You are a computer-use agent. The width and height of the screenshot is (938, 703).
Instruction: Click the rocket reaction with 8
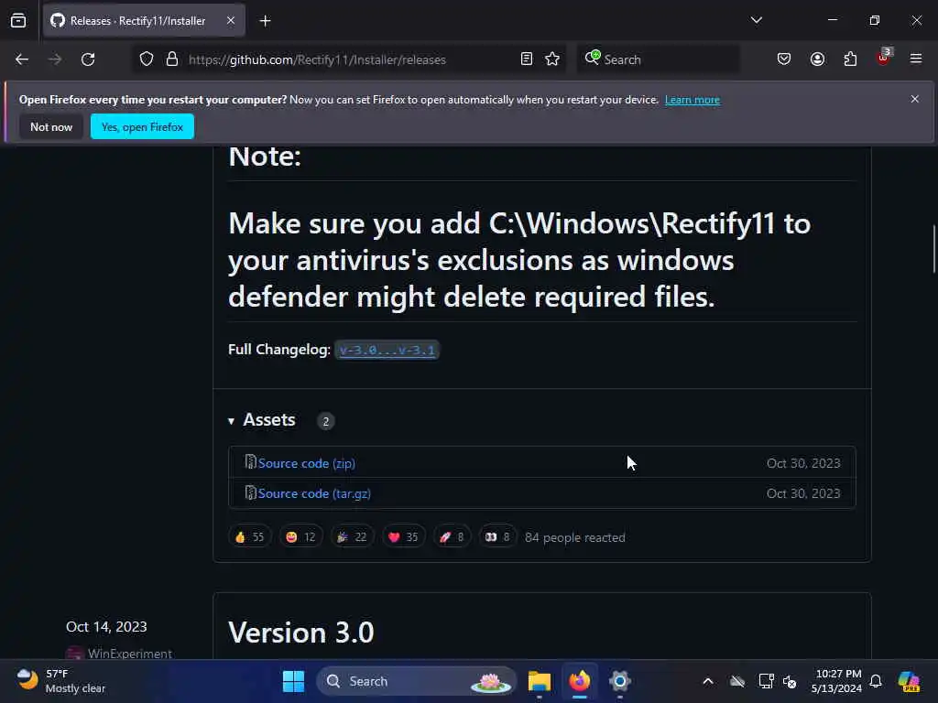coord(453,536)
